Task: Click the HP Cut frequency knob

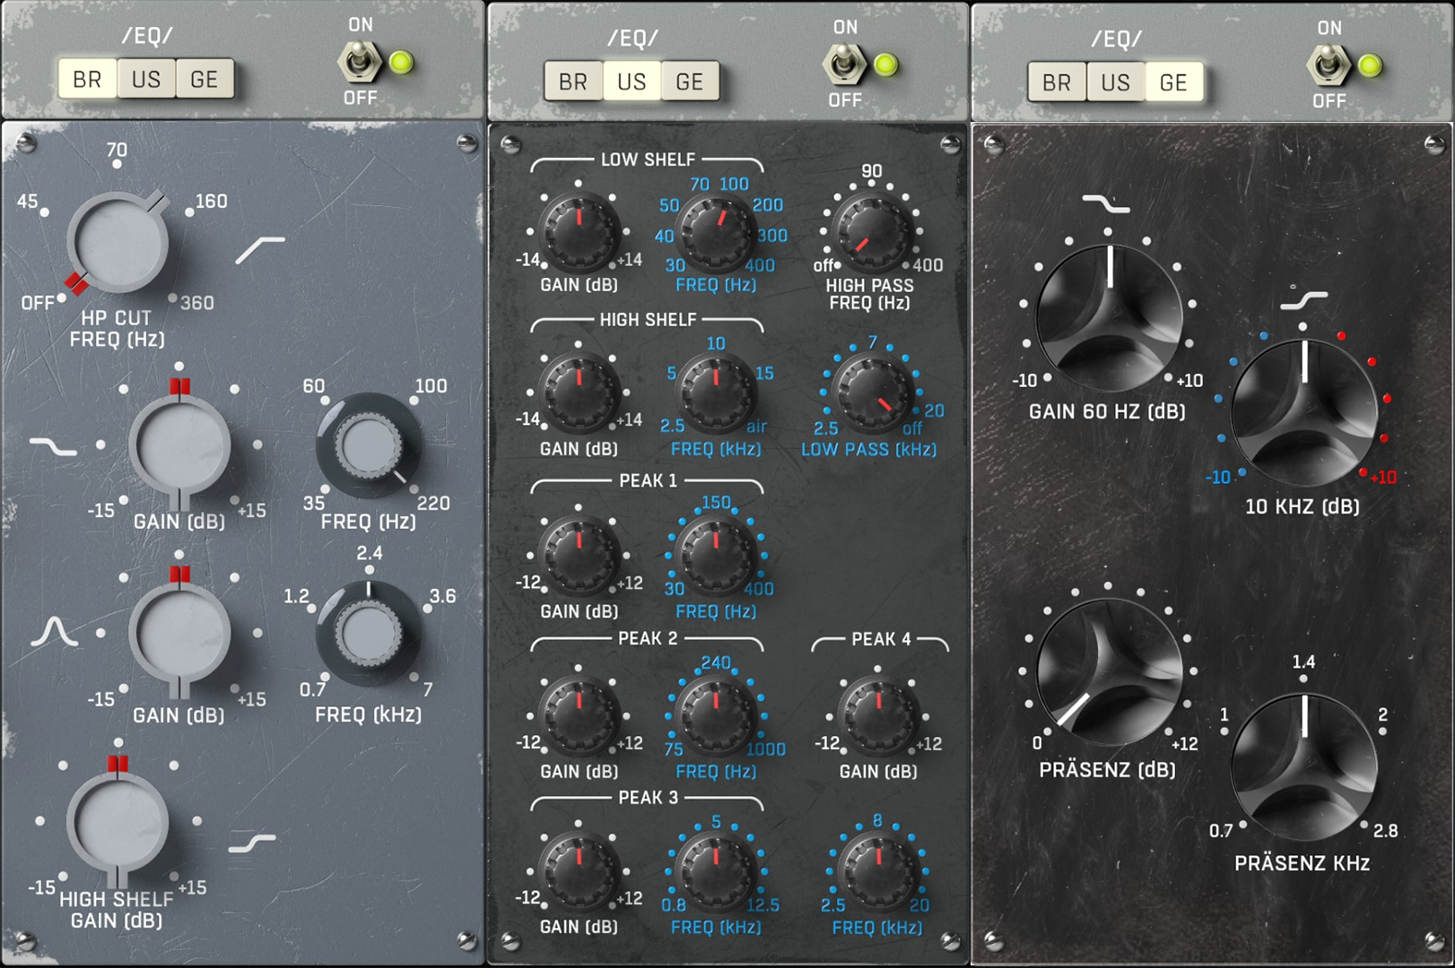Action: tap(117, 244)
